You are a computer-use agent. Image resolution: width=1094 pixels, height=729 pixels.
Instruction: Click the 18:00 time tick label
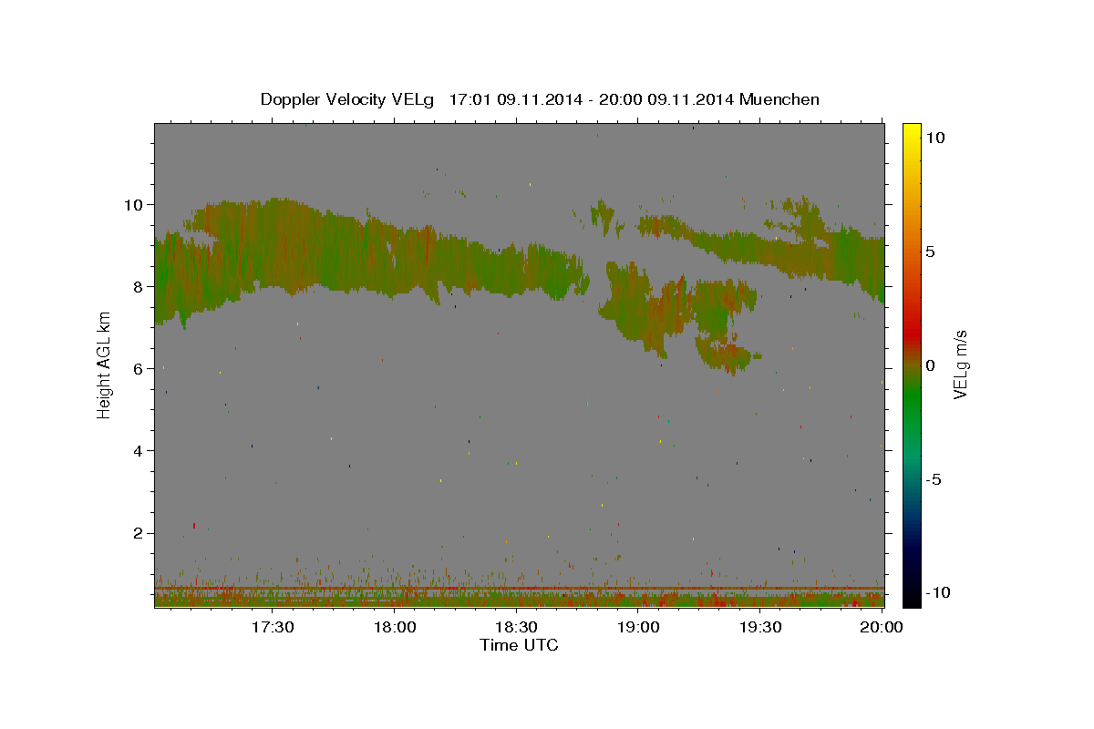click(395, 627)
